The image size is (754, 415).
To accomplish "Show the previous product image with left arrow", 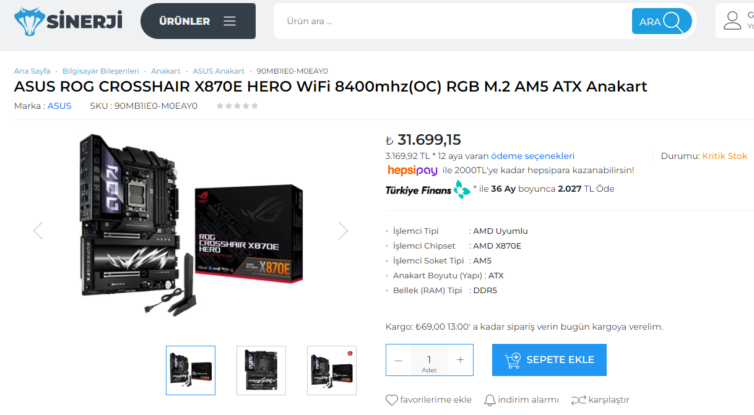I will tap(38, 231).
